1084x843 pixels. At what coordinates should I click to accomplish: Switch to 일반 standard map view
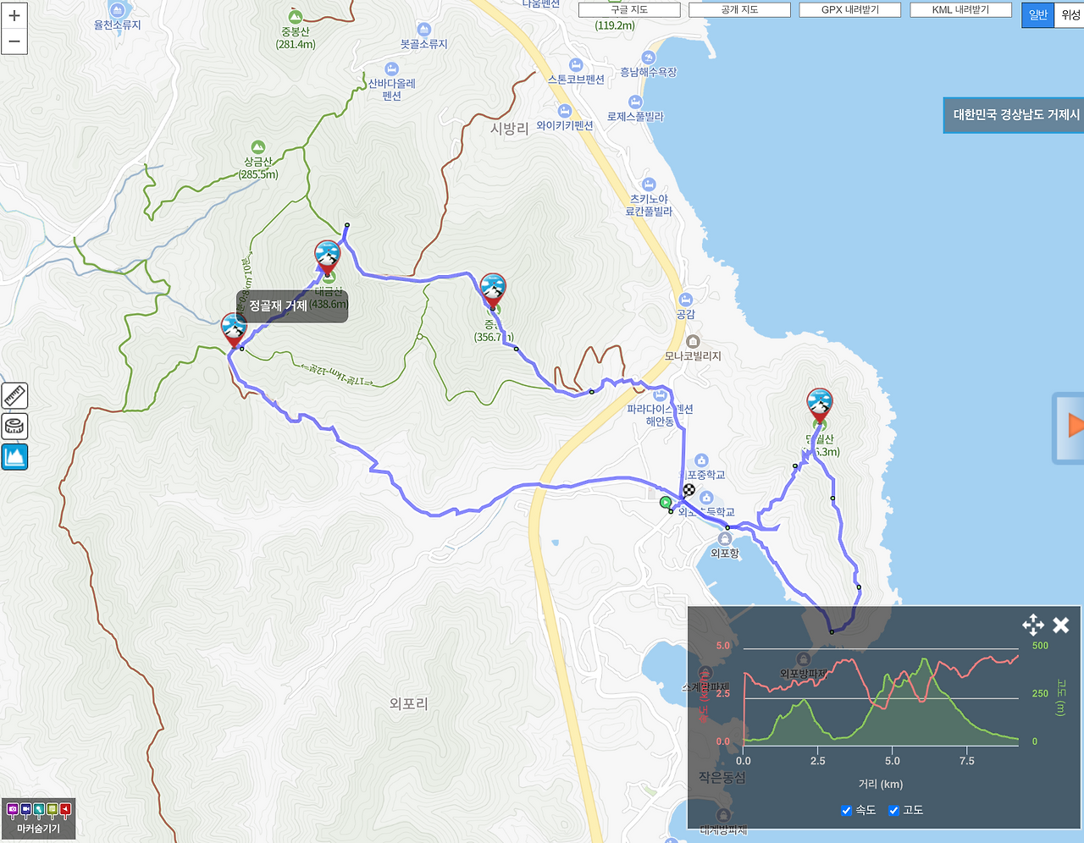[1038, 15]
